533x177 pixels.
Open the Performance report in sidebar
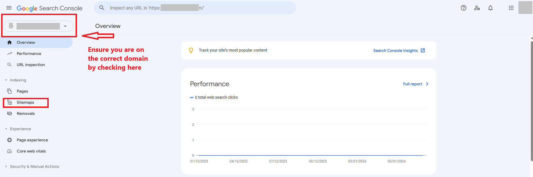point(36,54)
